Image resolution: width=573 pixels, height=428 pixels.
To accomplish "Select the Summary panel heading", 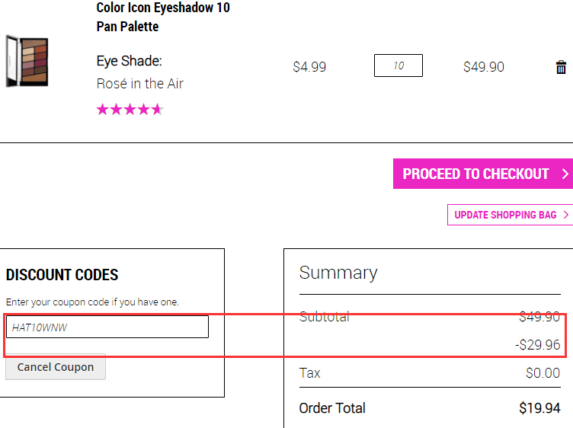I will (x=338, y=273).
